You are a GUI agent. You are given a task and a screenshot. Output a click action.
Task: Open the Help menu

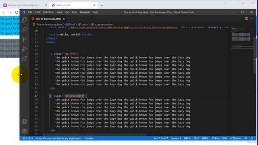tap(96, 12)
